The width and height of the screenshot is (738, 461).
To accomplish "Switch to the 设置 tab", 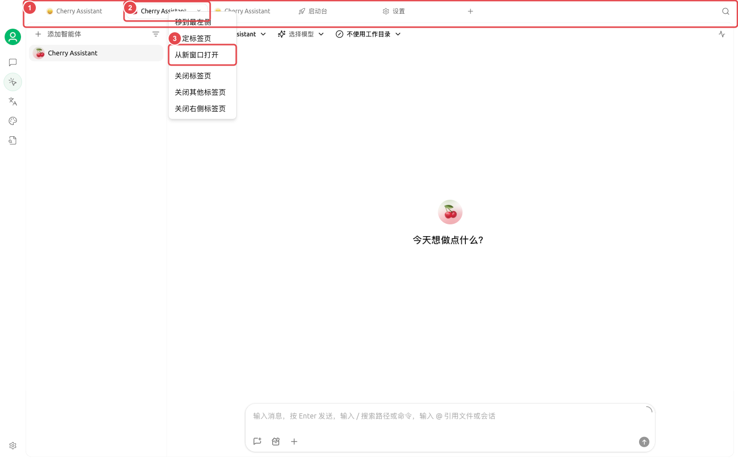I will tap(394, 11).
